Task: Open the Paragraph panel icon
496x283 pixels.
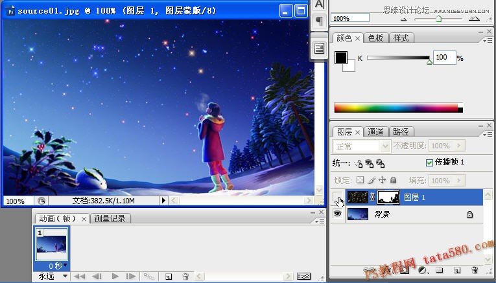Action: tap(320, 21)
